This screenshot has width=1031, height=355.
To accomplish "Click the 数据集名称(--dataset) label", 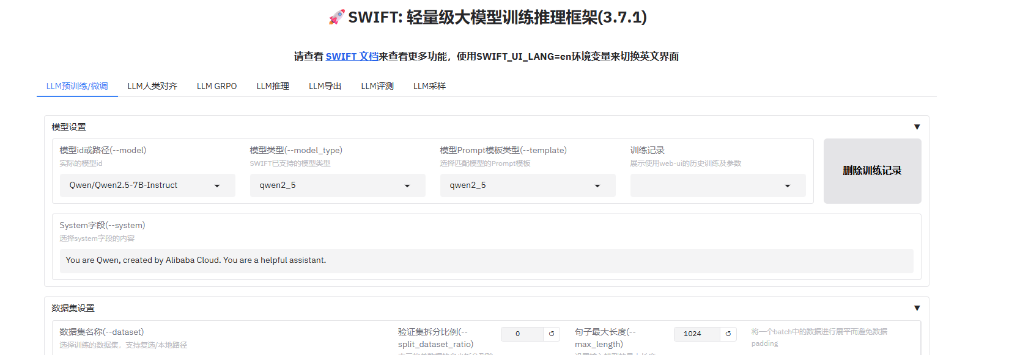I will point(102,332).
